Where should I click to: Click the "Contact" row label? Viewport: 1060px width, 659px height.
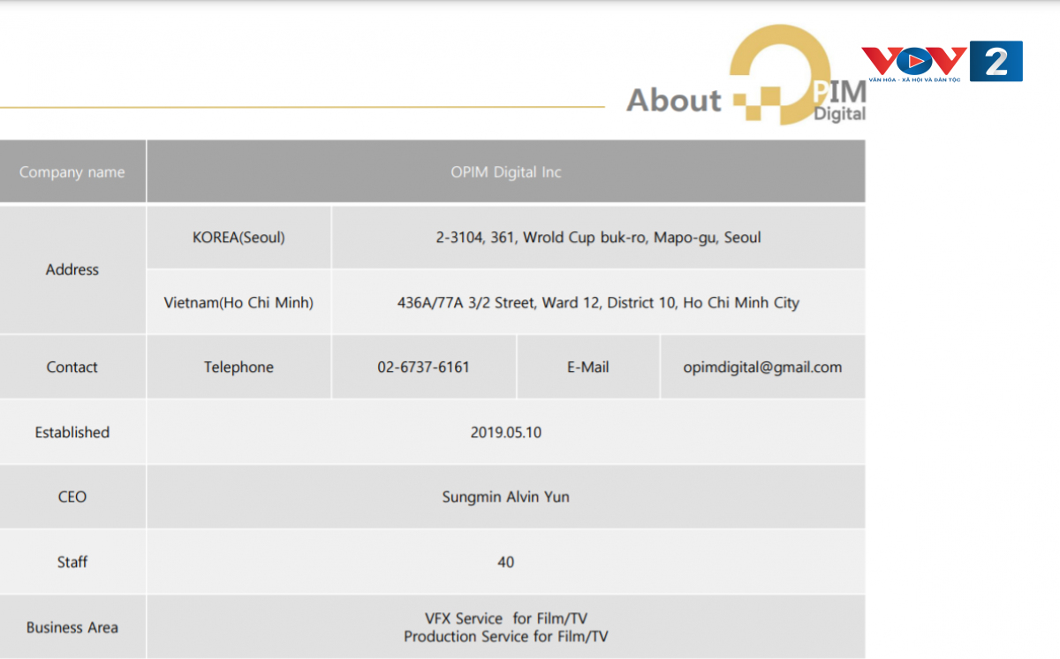pyautogui.click(x=72, y=367)
